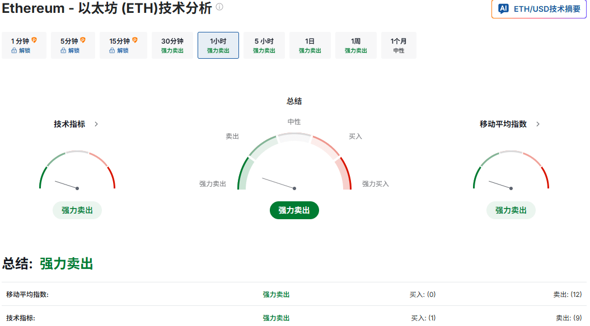Screen dimensions: 590x326
Task: Click the orange pro badge on 1分钟
Action: [34, 40]
